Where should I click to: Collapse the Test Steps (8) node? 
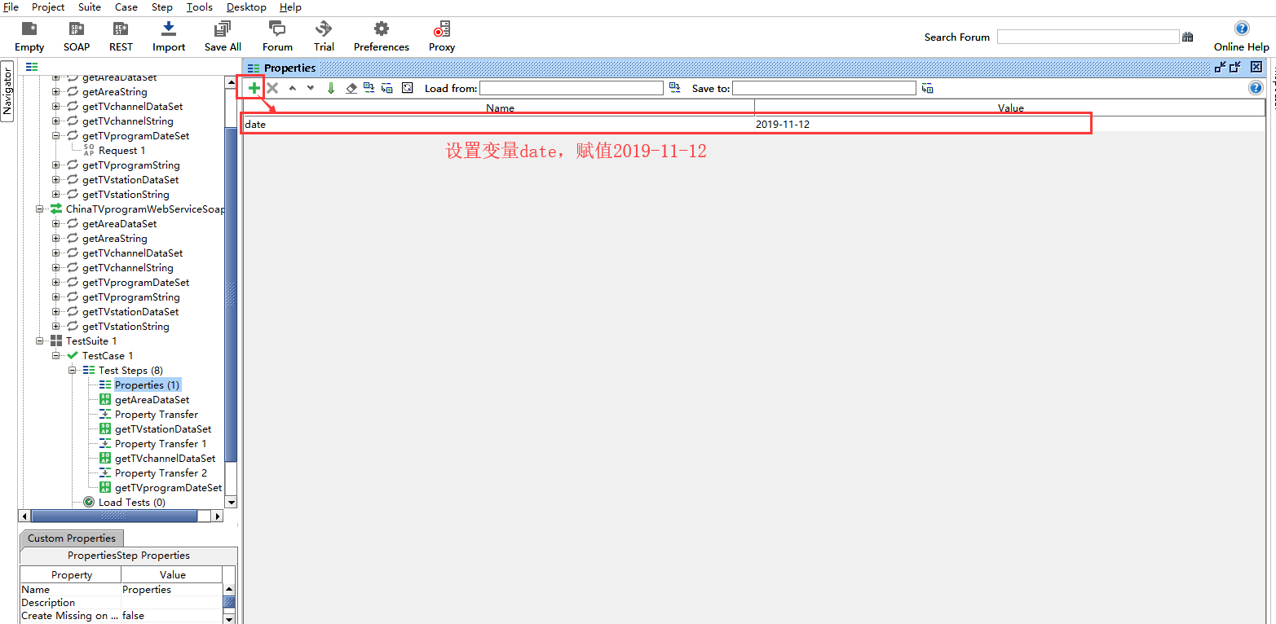click(x=73, y=371)
